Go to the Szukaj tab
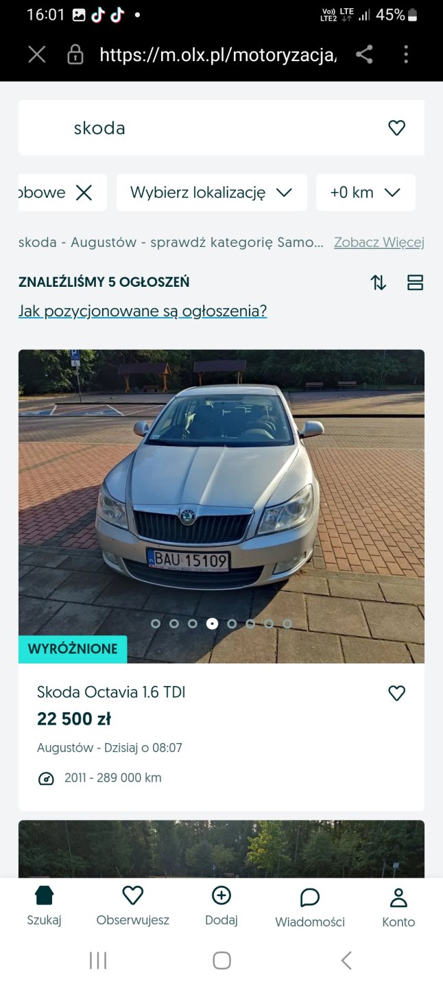This screenshot has height=988, width=443. [x=44, y=906]
